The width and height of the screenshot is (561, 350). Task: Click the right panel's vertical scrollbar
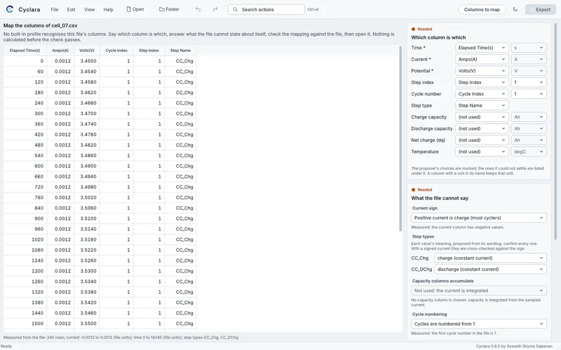click(x=555, y=132)
